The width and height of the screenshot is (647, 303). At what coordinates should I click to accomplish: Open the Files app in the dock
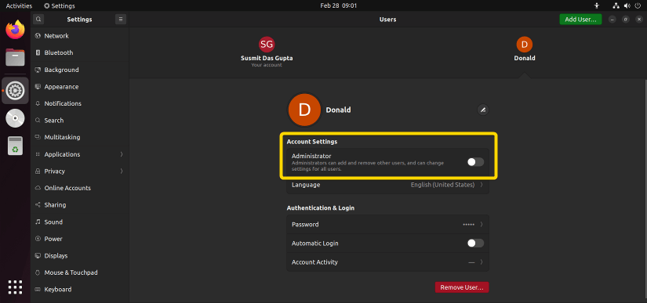pos(15,57)
